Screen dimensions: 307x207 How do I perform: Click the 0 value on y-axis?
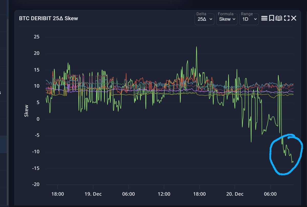point(38,119)
